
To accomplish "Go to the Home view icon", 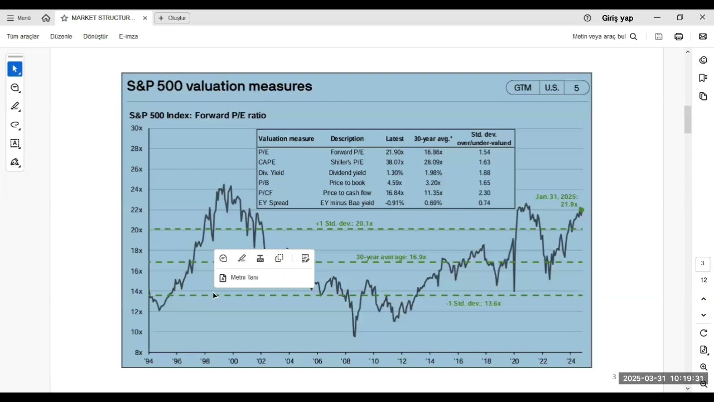I will [46, 18].
